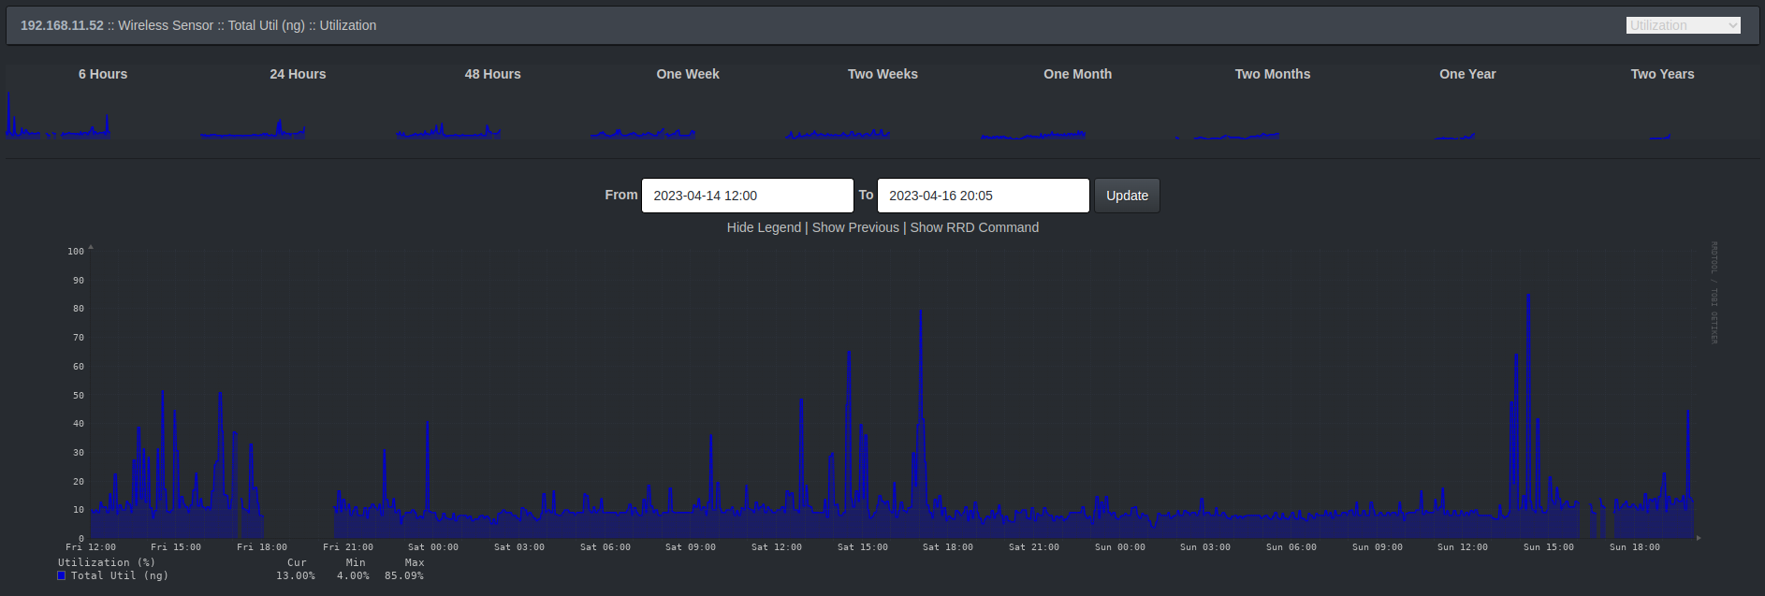Screen dimensions: 1765x596
Task: Choose the Two Weeks graph preview
Action: (838, 116)
